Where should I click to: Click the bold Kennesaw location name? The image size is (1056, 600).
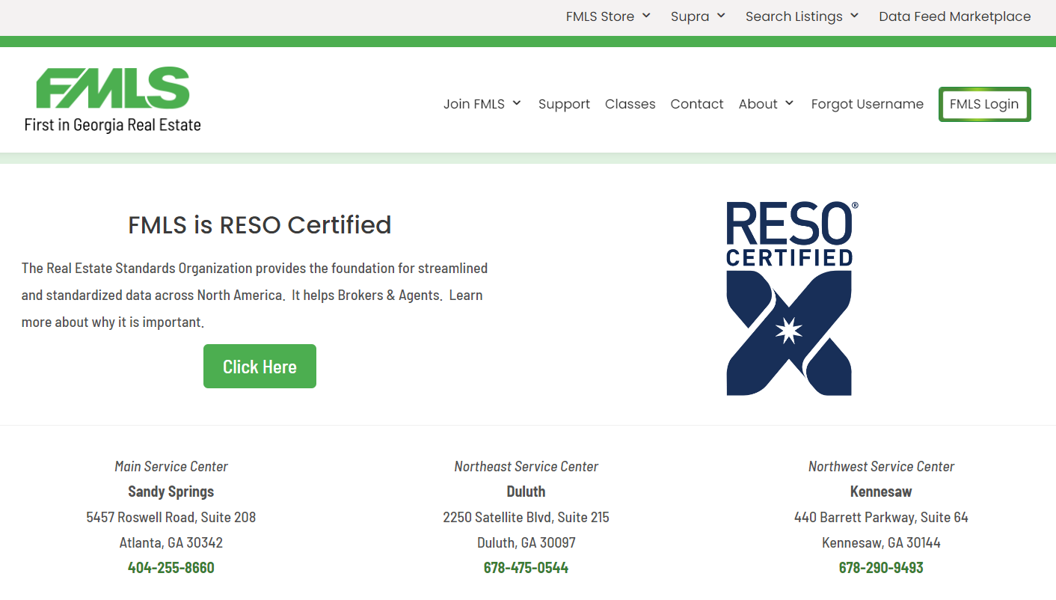tap(881, 492)
